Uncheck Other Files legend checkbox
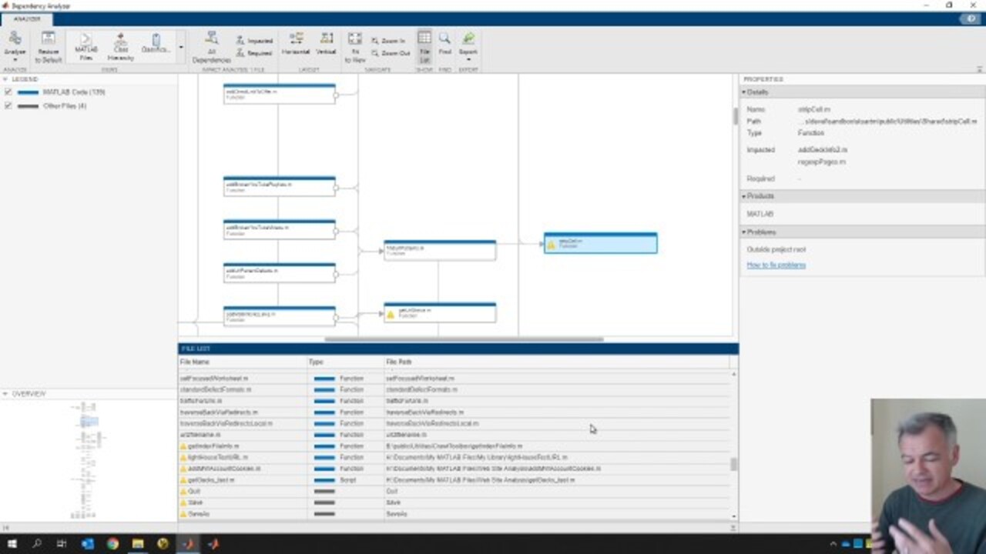This screenshot has height=554, width=986. (x=8, y=106)
